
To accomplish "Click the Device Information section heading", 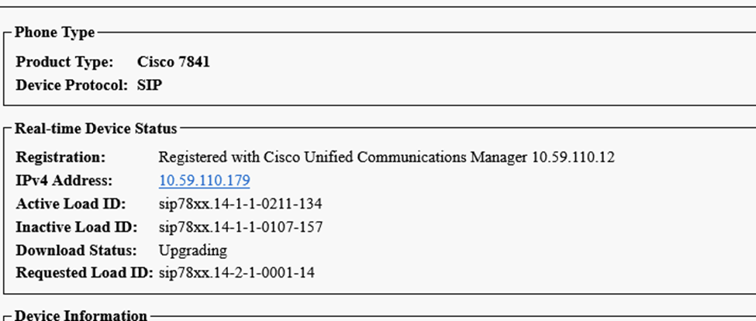I will [81, 315].
